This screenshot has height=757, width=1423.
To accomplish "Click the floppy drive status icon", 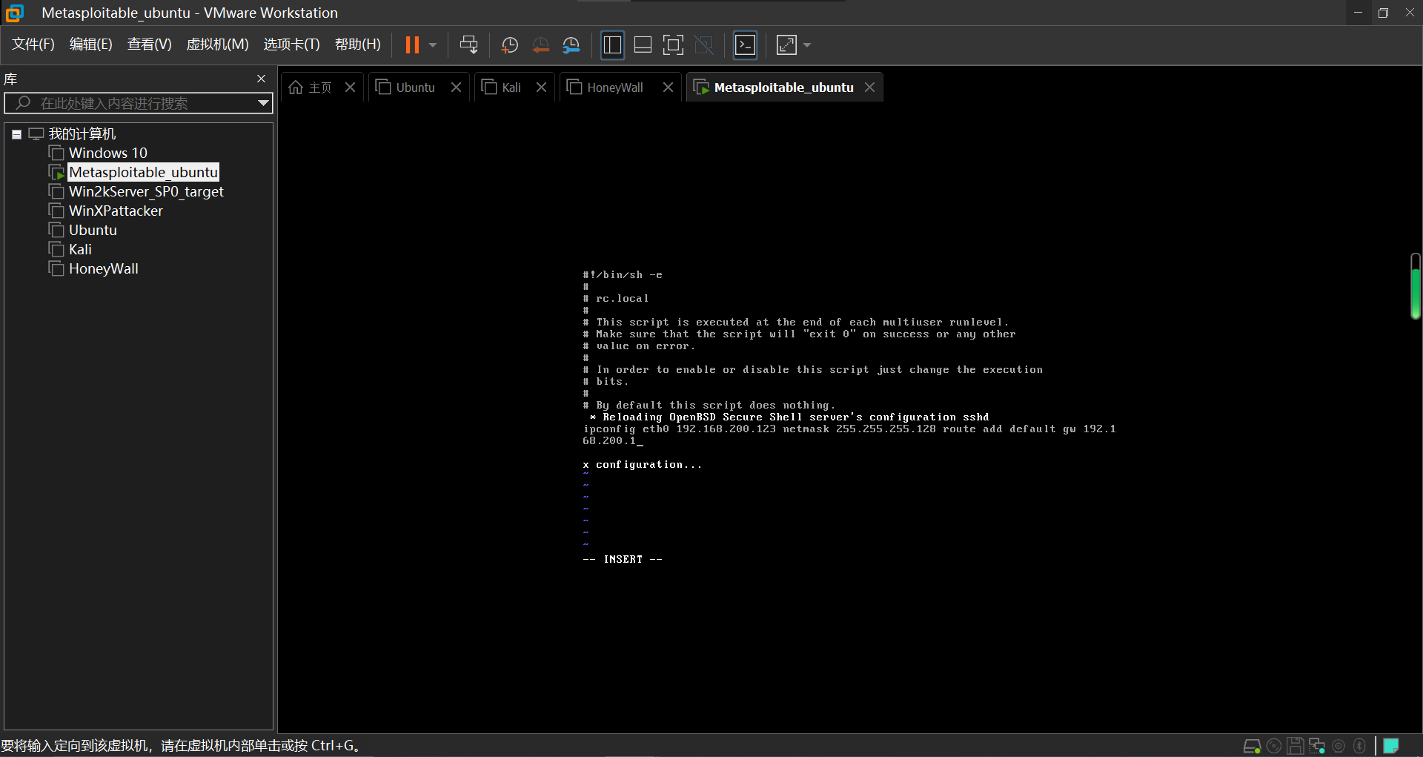I will pyautogui.click(x=1296, y=746).
